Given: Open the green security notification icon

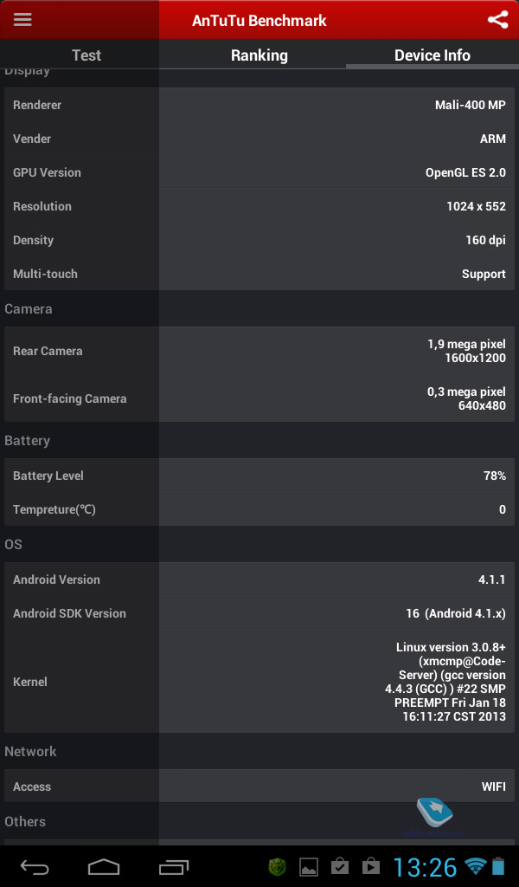Looking at the screenshot, I should click(x=277, y=866).
